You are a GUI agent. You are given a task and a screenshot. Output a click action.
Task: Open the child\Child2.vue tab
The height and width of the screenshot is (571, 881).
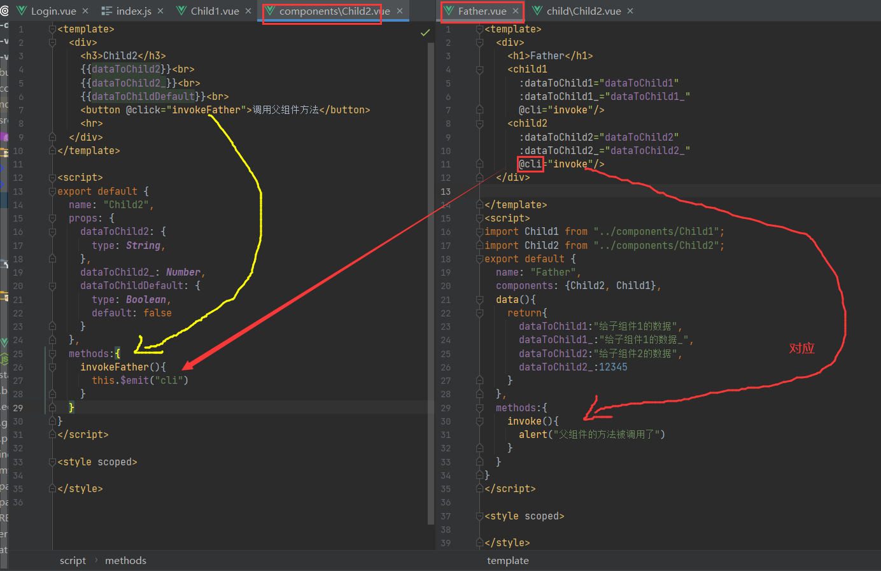pos(583,11)
